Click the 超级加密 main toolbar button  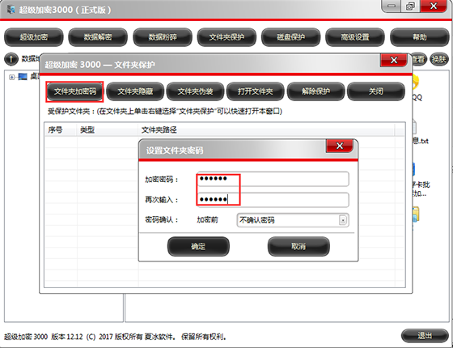[x=33, y=37]
